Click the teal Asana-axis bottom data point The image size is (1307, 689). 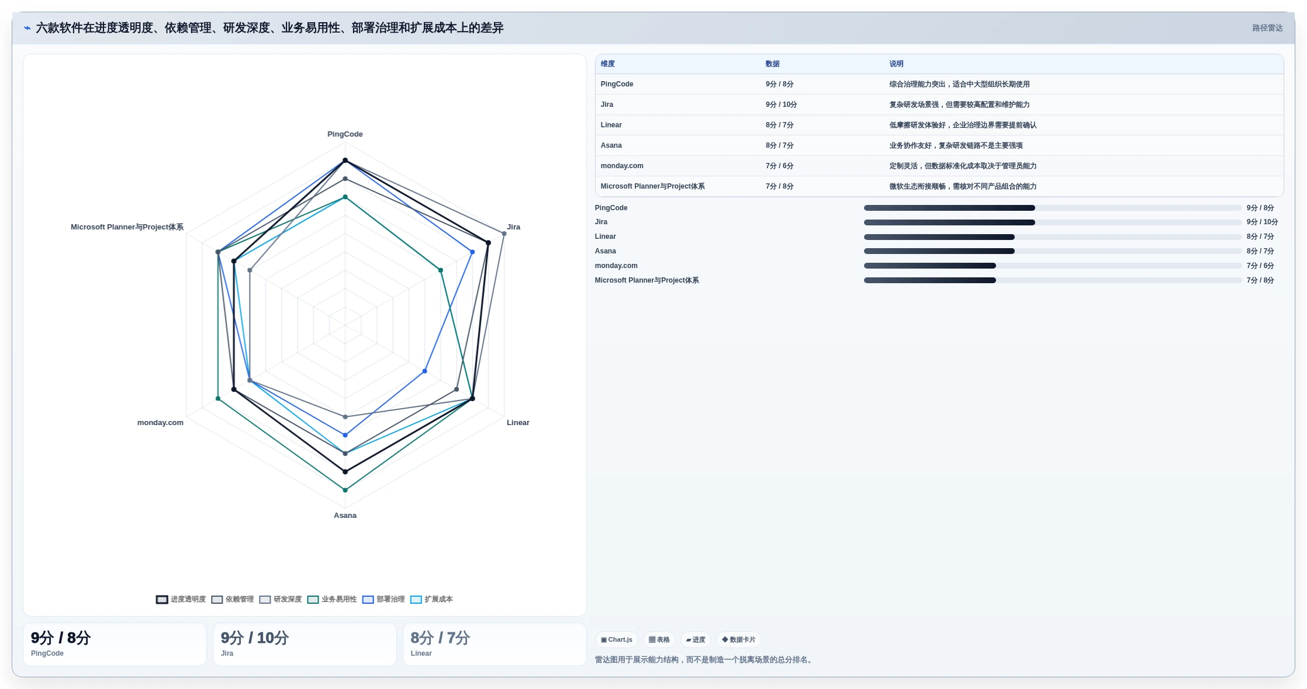[345, 490]
